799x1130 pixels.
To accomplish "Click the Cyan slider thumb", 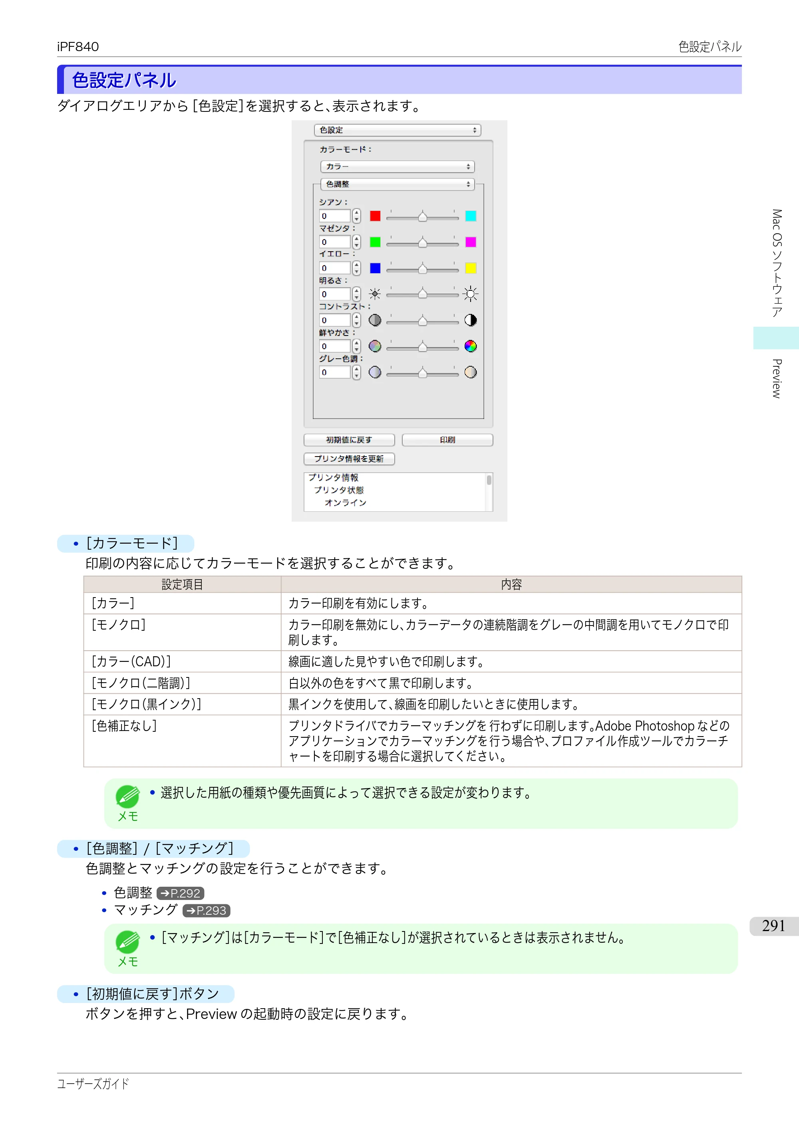I will pos(422,216).
